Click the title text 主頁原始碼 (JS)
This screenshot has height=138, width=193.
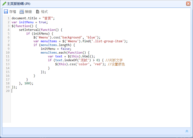18,4
